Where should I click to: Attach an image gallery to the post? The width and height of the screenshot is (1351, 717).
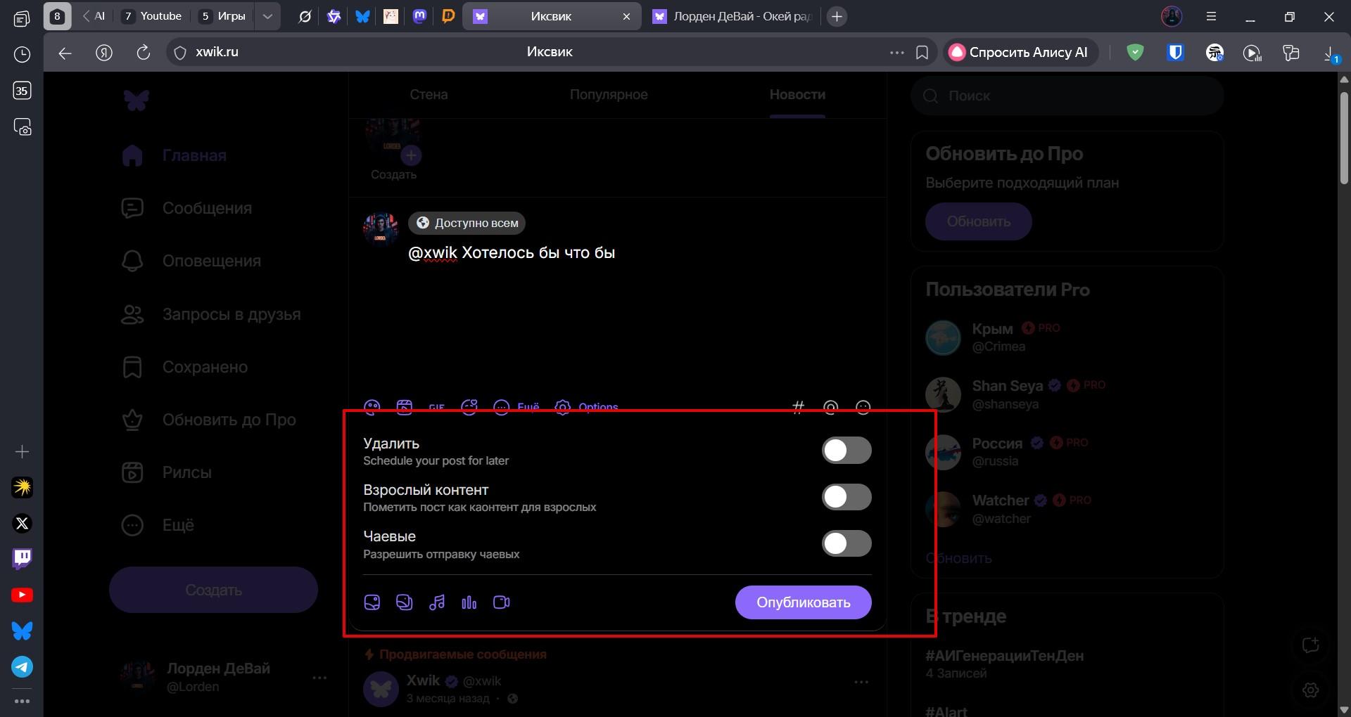click(405, 602)
